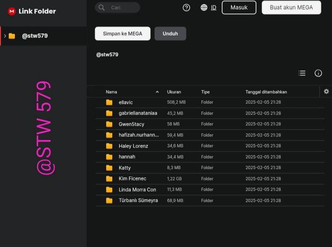Click the Masuk login button
332x247 pixels.
tap(239, 7)
